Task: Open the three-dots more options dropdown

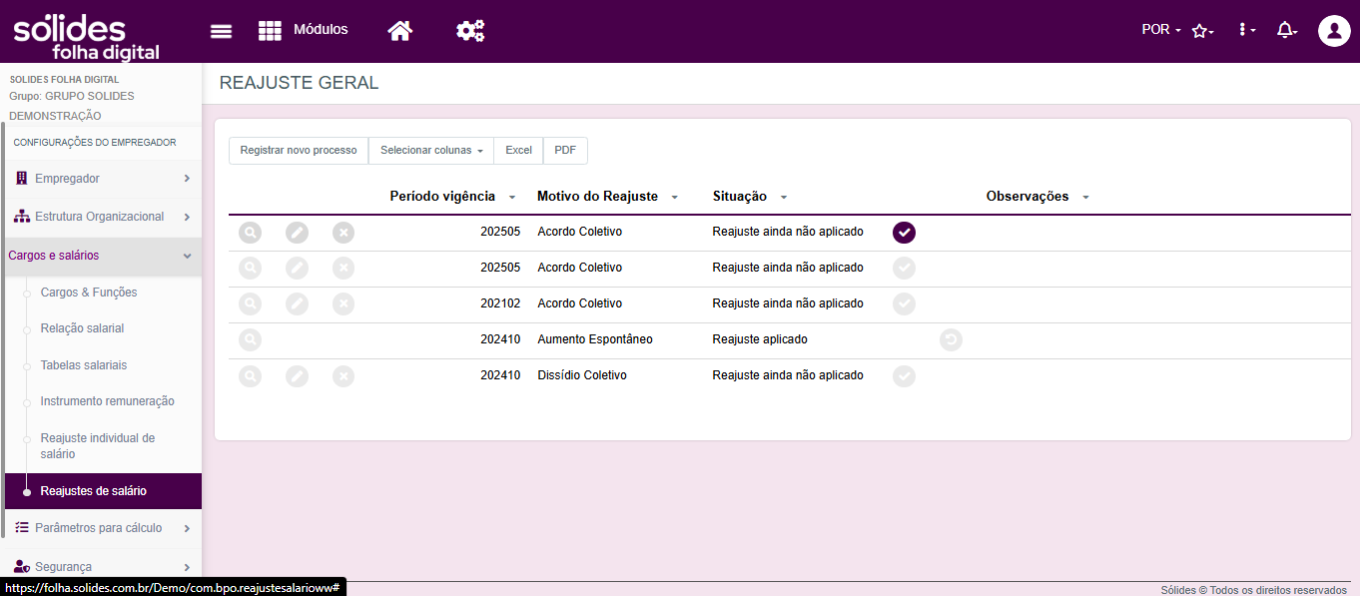Action: (x=1246, y=30)
